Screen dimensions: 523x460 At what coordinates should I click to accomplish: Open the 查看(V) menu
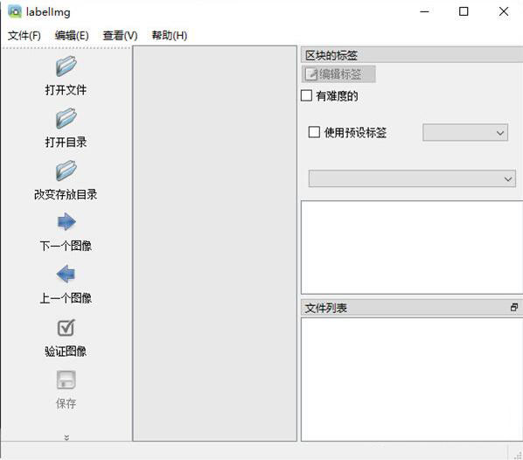click(120, 35)
